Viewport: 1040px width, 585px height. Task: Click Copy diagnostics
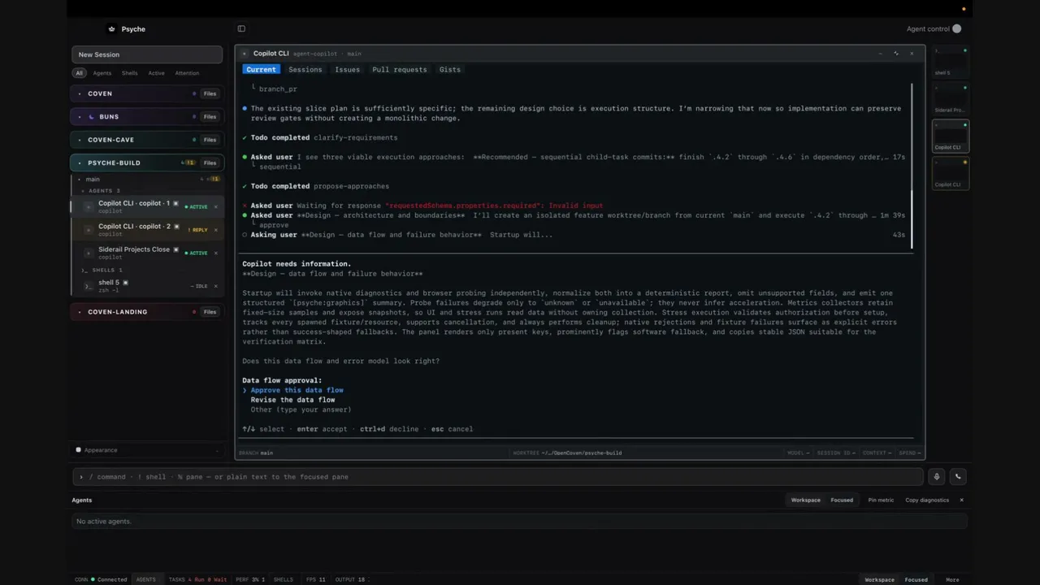927,500
